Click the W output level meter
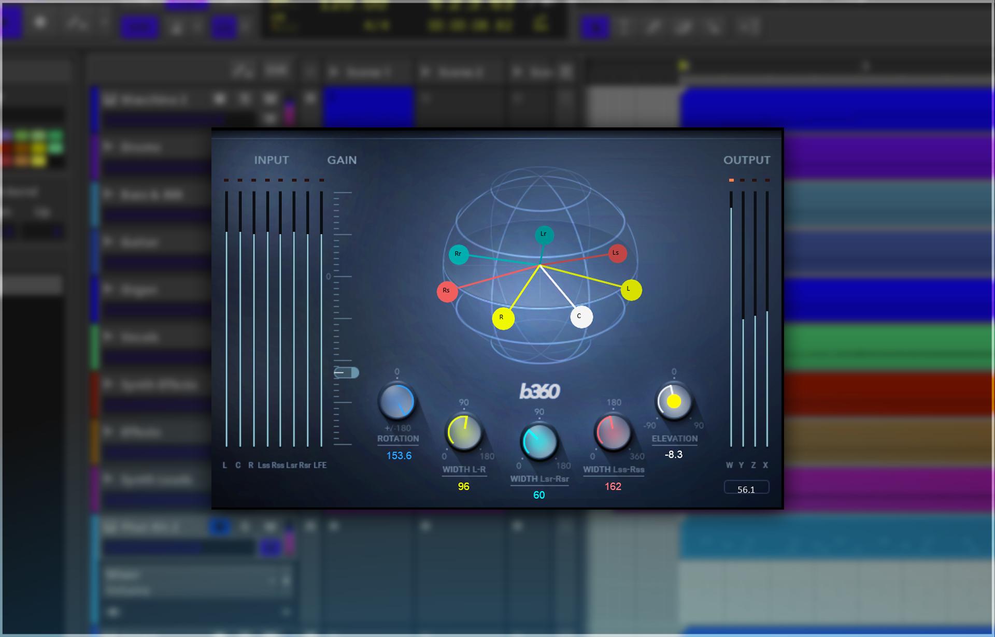This screenshot has width=995, height=637. coord(731,319)
